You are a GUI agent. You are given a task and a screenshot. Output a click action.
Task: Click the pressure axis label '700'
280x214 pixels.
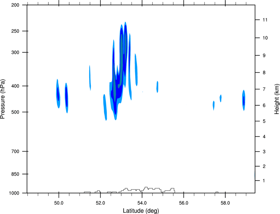(x=15, y=151)
